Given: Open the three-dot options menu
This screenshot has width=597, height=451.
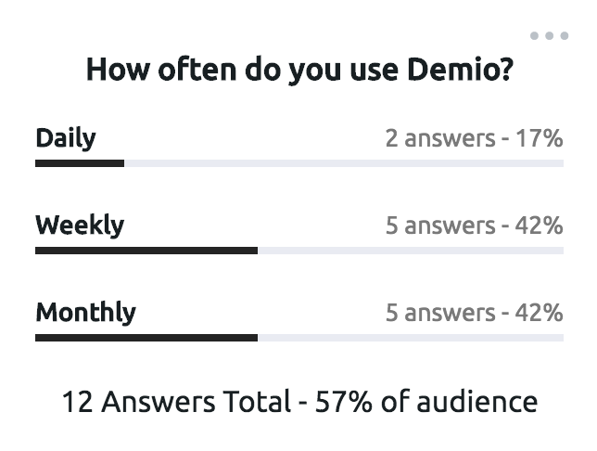Looking at the screenshot, I should (549, 36).
